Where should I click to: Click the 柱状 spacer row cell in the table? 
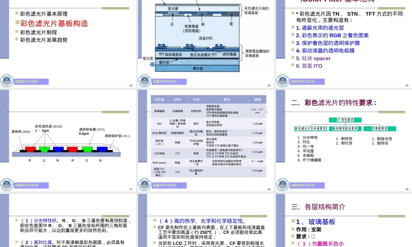(159, 163)
